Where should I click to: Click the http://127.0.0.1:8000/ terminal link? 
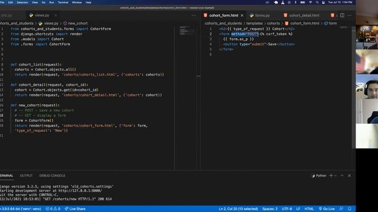[80, 191]
